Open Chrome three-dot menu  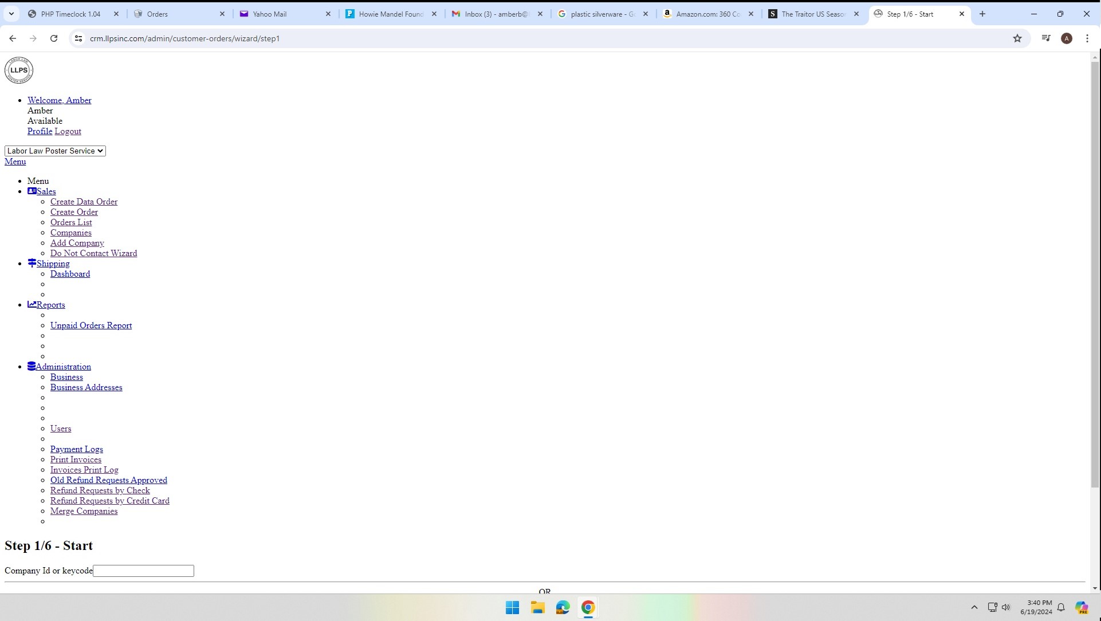[1087, 38]
